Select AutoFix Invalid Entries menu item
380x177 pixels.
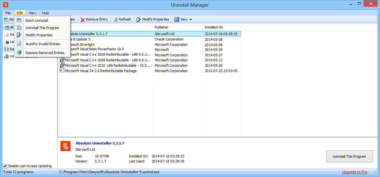[x=42, y=44]
